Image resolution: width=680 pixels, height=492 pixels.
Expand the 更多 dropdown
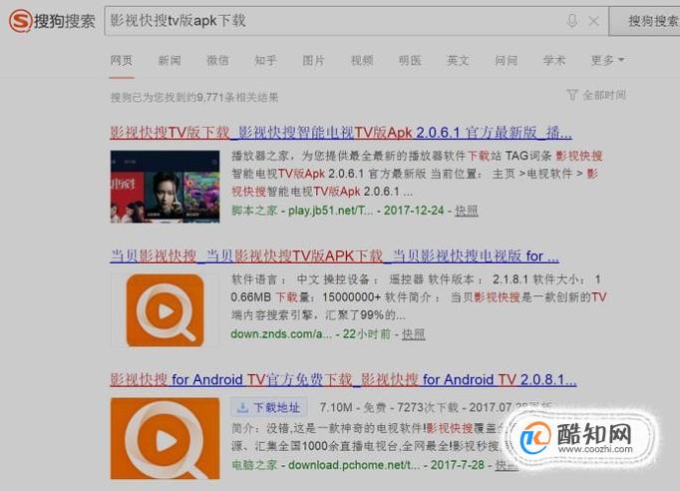point(607,60)
